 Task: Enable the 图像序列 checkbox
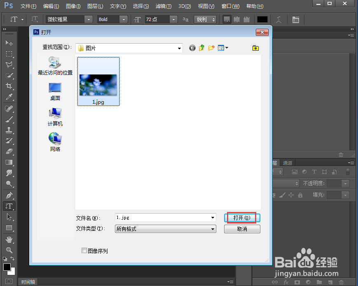coord(84,251)
